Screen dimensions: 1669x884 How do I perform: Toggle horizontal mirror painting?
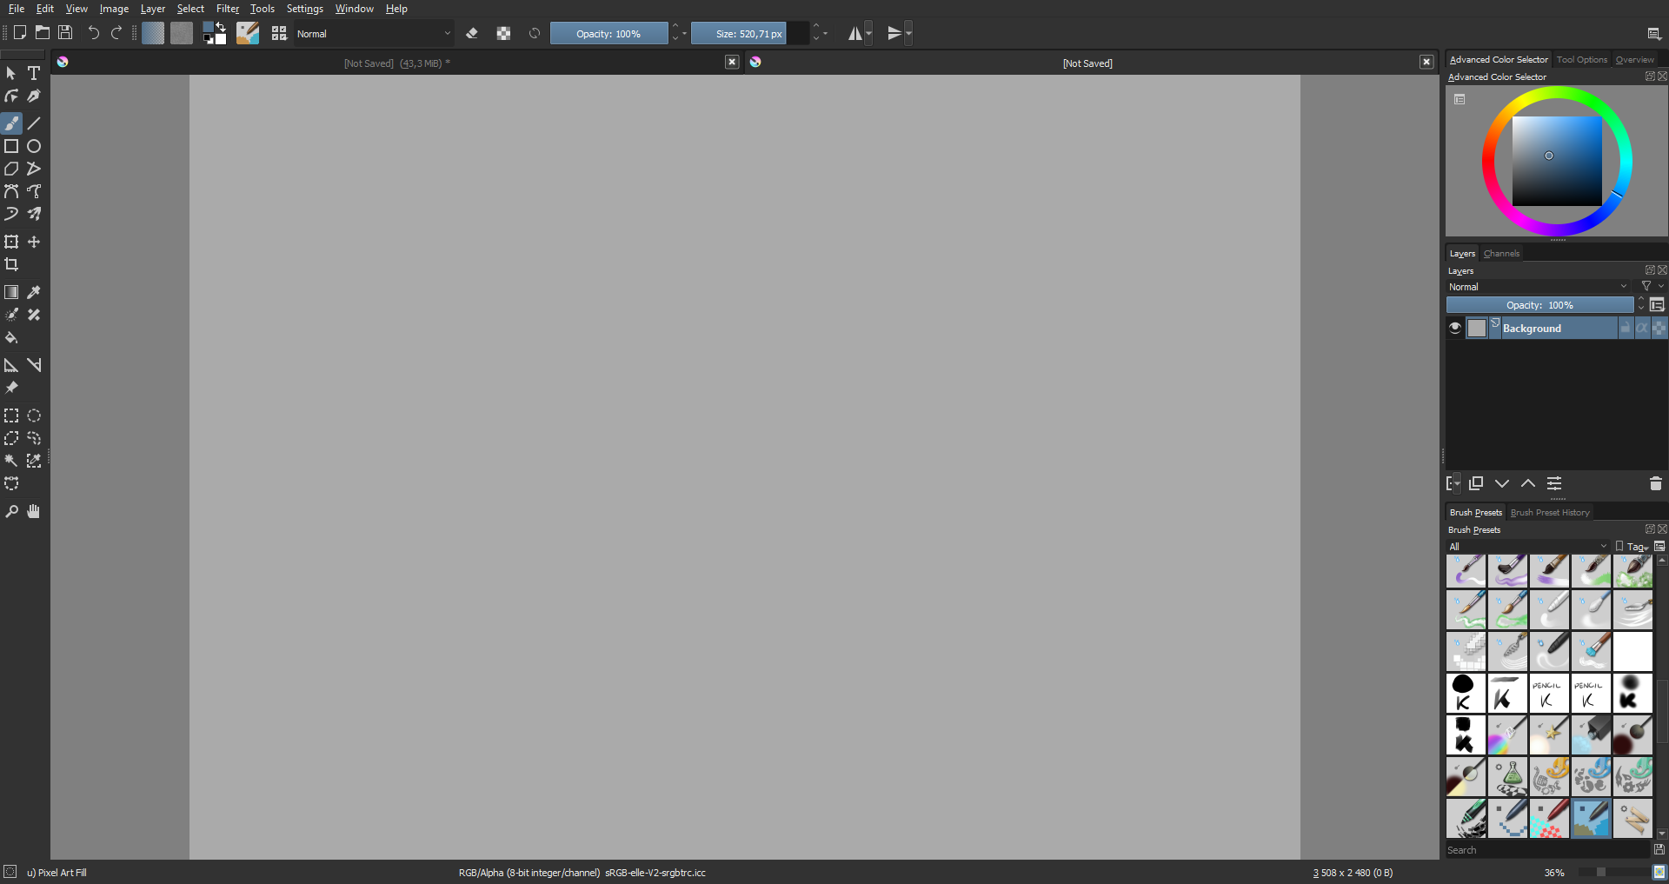(x=855, y=33)
